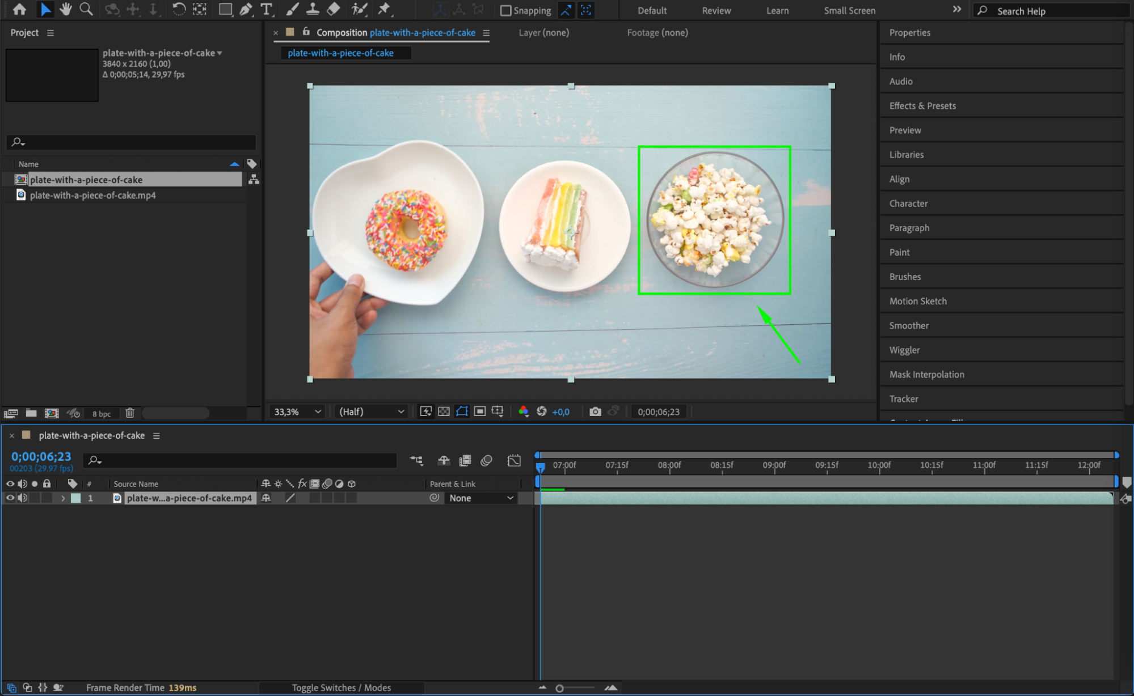The height and width of the screenshot is (696, 1134).
Task: Enable the Snapping checkbox
Action: tap(506, 11)
